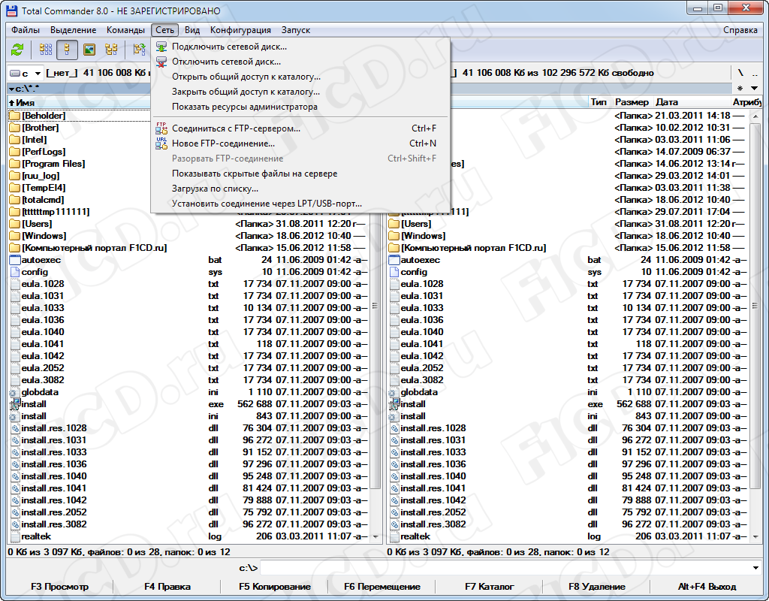Screen dimensions: 769x601
Task: Click the map network drive icon in menu
Action: pos(161,47)
